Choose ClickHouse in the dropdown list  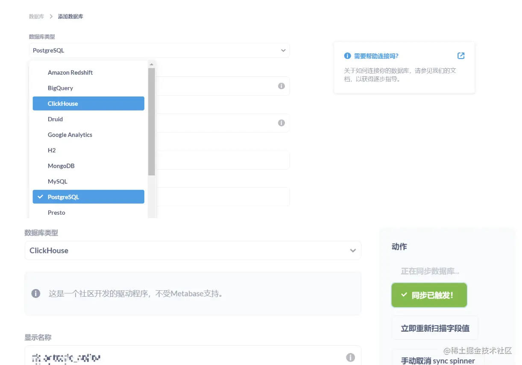[88, 104]
